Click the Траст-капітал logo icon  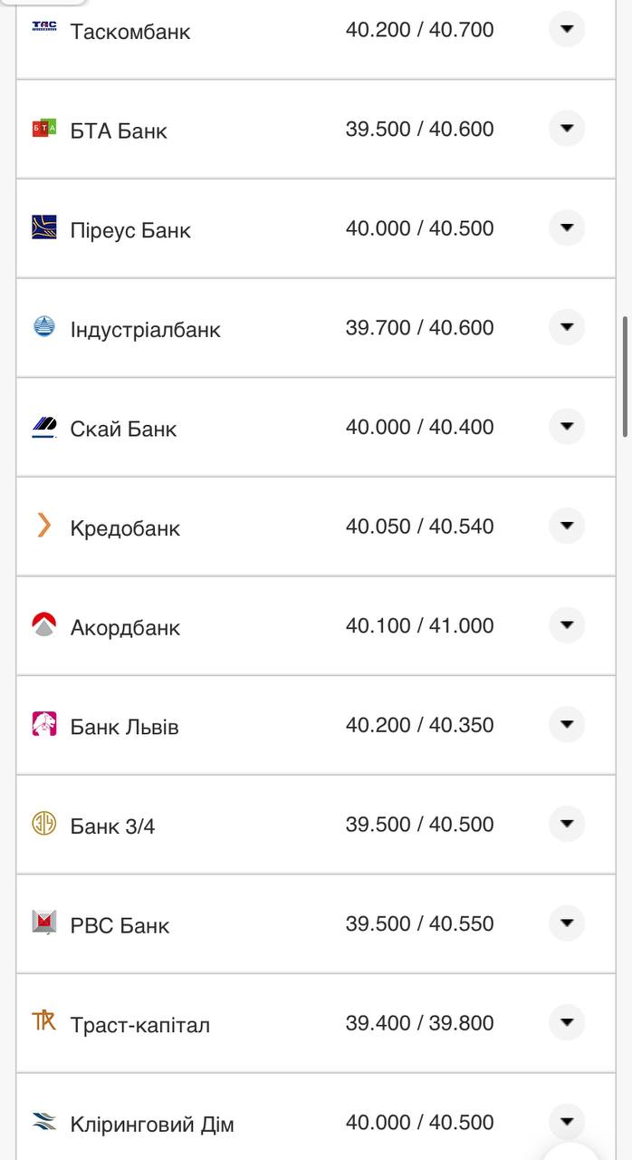44,1022
